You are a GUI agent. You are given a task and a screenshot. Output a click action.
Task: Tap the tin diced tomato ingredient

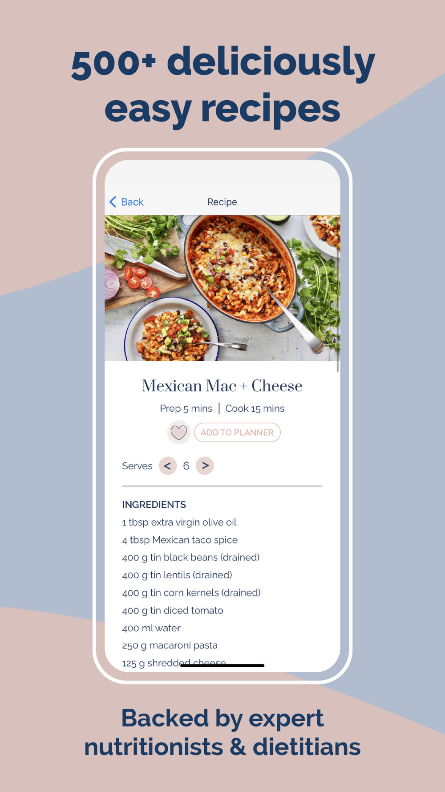tap(173, 611)
